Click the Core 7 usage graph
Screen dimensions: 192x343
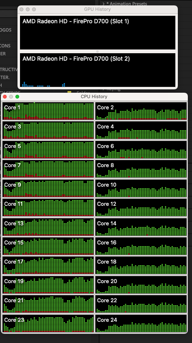tap(48, 169)
